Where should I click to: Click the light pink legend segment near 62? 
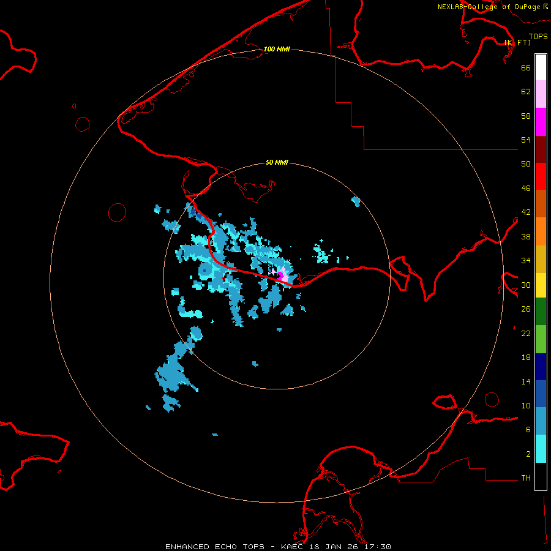point(541,94)
